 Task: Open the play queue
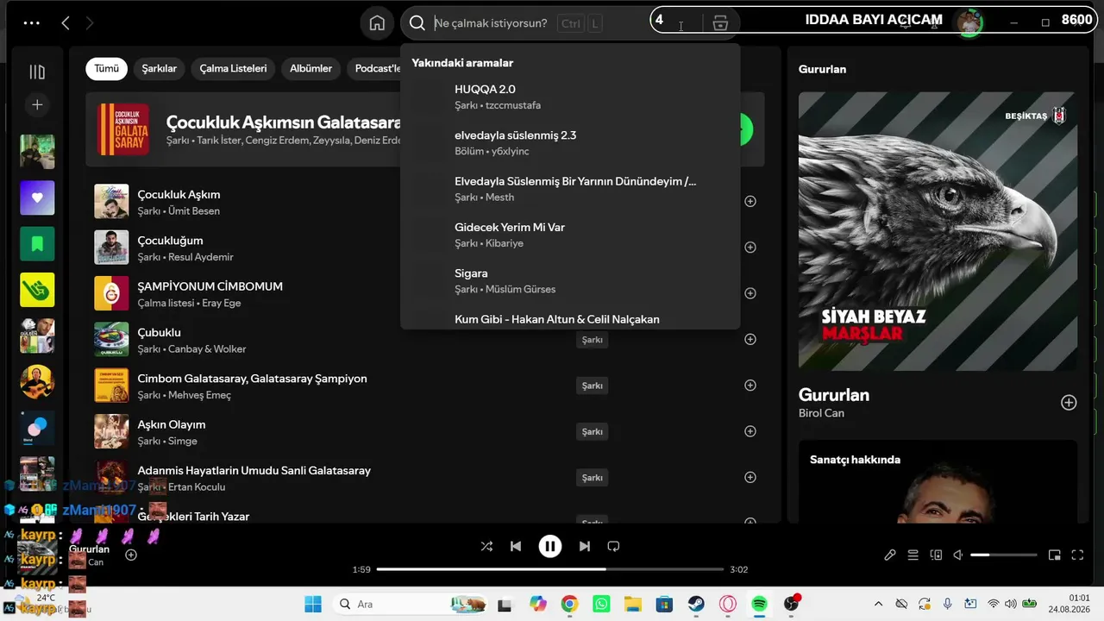click(913, 555)
